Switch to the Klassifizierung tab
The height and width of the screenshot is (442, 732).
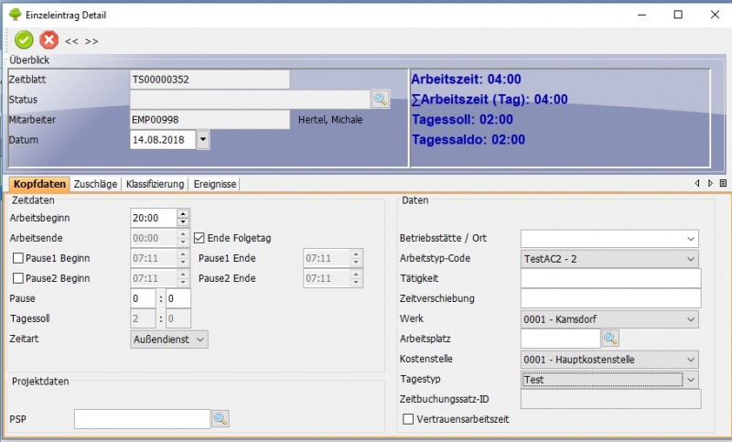[155, 184]
